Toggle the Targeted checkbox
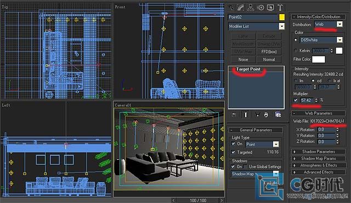The height and width of the screenshot is (203, 351). point(233,152)
